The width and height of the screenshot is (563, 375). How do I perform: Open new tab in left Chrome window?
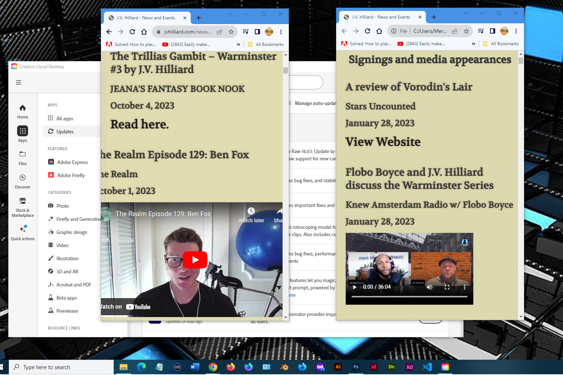click(199, 18)
